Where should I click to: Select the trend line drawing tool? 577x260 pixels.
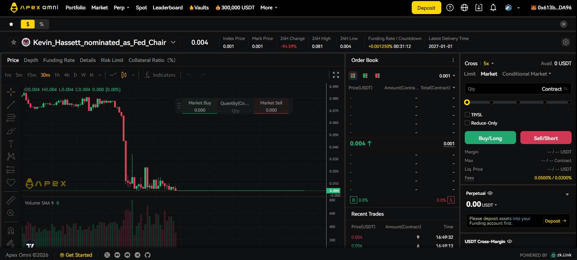tap(11, 105)
